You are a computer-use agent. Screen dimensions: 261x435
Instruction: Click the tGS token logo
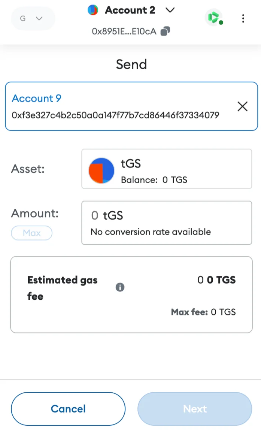coord(101,170)
